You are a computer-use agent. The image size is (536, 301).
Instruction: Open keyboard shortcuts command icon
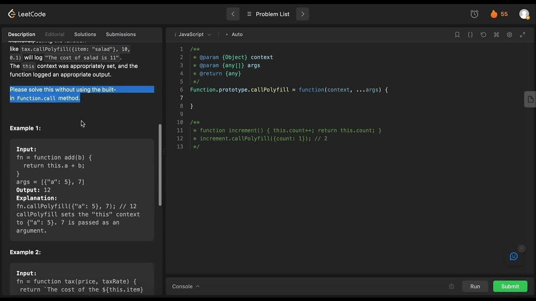(496, 35)
